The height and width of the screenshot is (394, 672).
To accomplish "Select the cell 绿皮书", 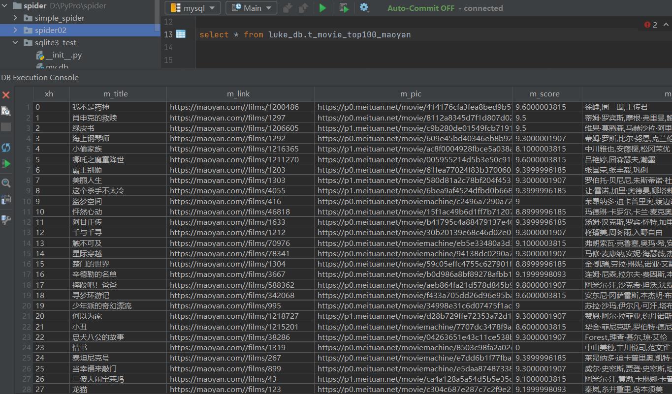I will [x=118, y=128].
